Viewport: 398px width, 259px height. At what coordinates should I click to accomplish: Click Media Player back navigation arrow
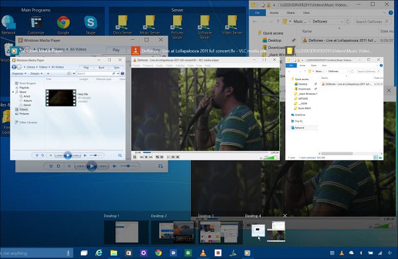tap(14, 67)
